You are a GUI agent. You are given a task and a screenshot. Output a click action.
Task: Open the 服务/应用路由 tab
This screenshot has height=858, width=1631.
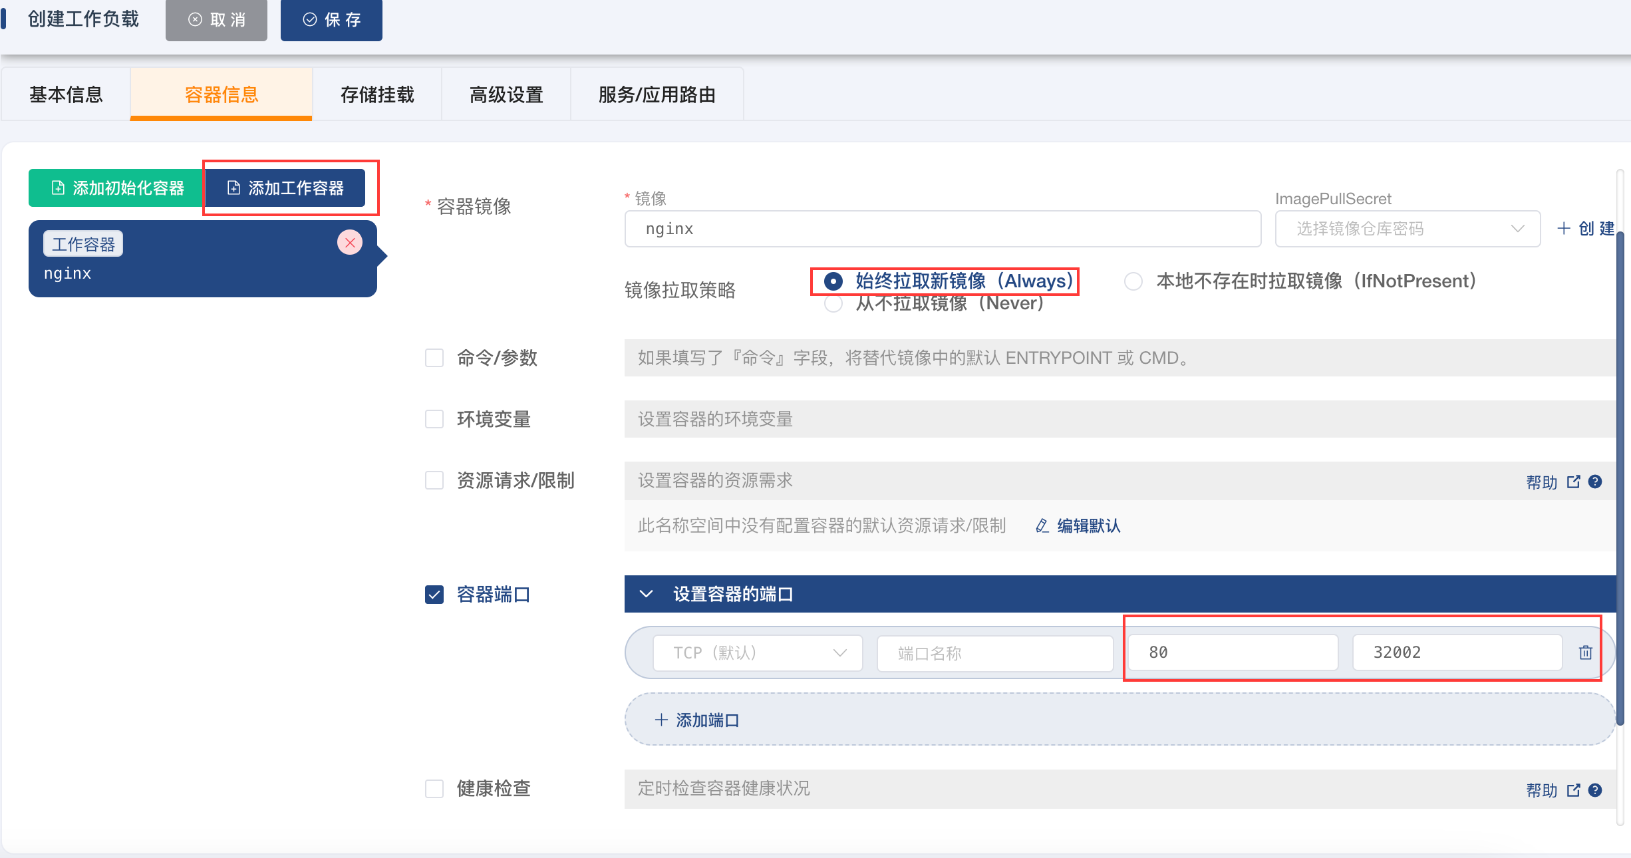click(x=657, y=94)
